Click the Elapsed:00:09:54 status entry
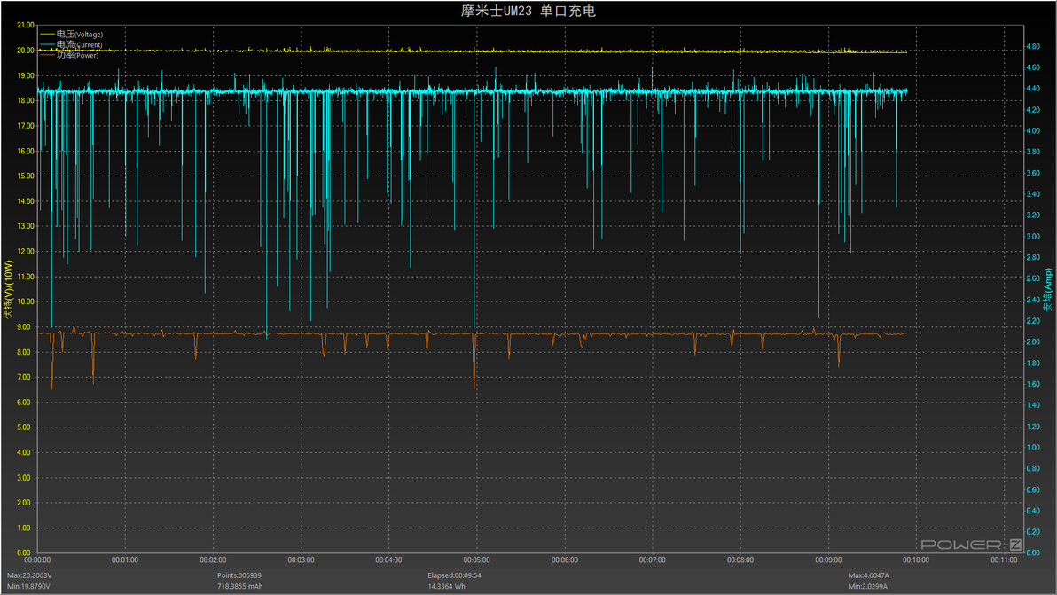The width and height of the screenshot is (1057, 595). pos(454,575)
